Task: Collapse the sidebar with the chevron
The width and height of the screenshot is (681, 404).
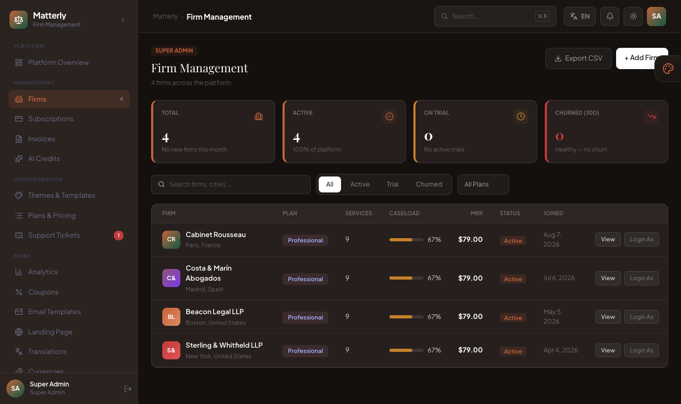Action: [x=123, y=20]
